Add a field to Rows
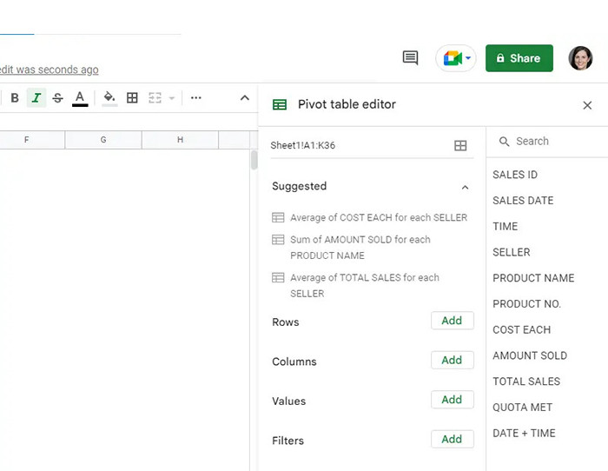 [x=452, y=321]
